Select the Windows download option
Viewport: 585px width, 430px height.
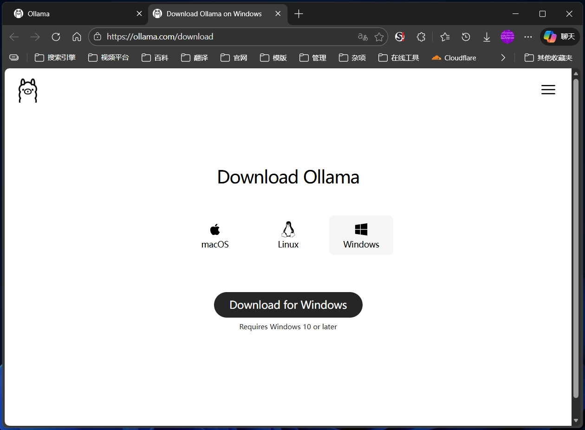pyautogui.click(x=361, y=235)
